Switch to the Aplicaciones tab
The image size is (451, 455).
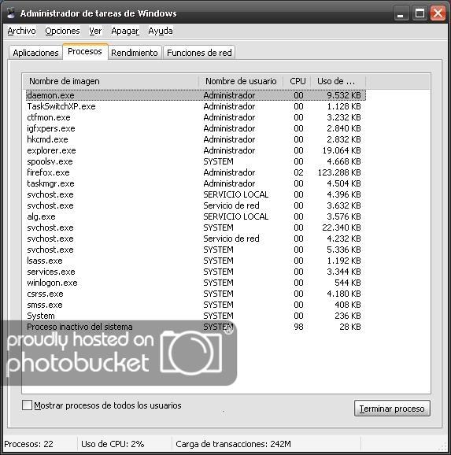click(35, 53)
